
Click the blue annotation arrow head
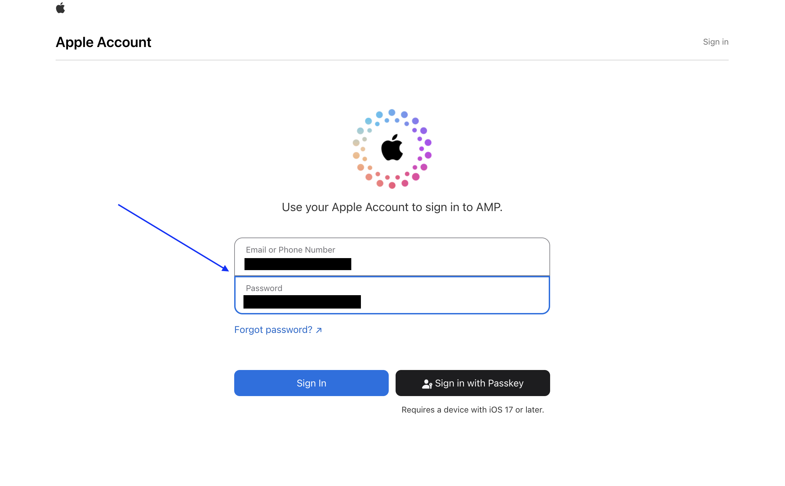click(x=225, y=268)
